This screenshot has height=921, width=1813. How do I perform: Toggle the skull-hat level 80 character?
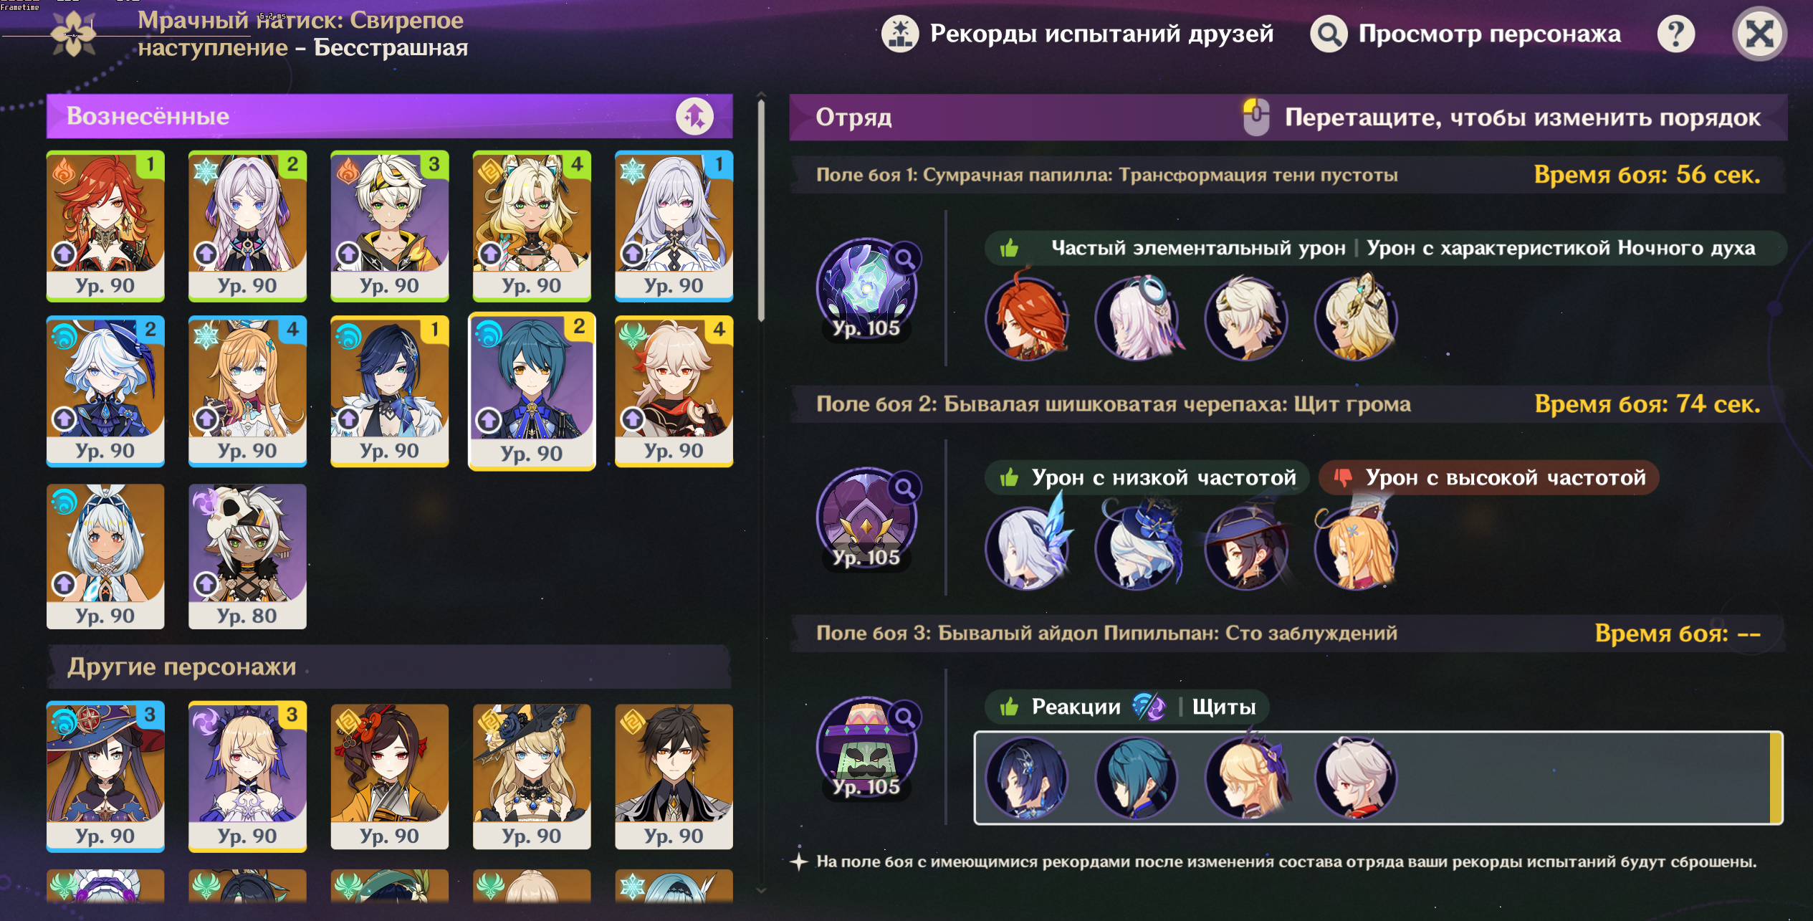247,556
